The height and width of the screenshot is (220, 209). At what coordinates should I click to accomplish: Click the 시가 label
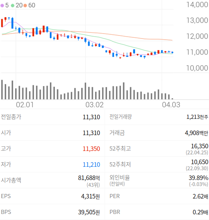coord(6,133)
